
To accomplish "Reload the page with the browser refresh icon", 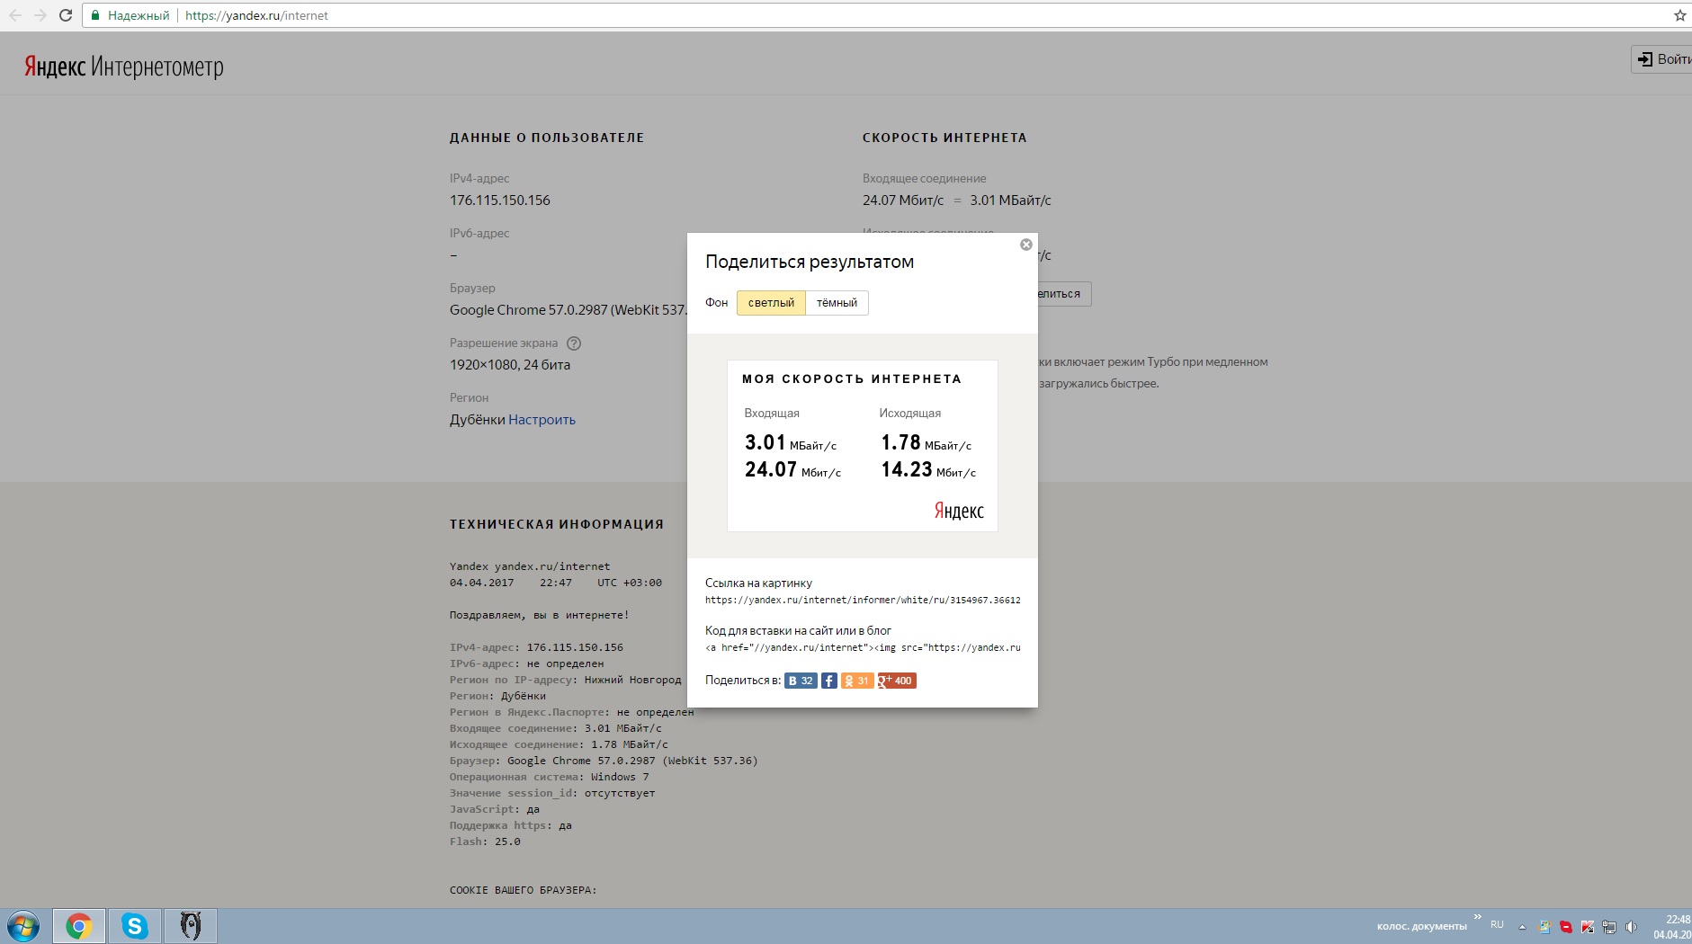I will (65, 15).
